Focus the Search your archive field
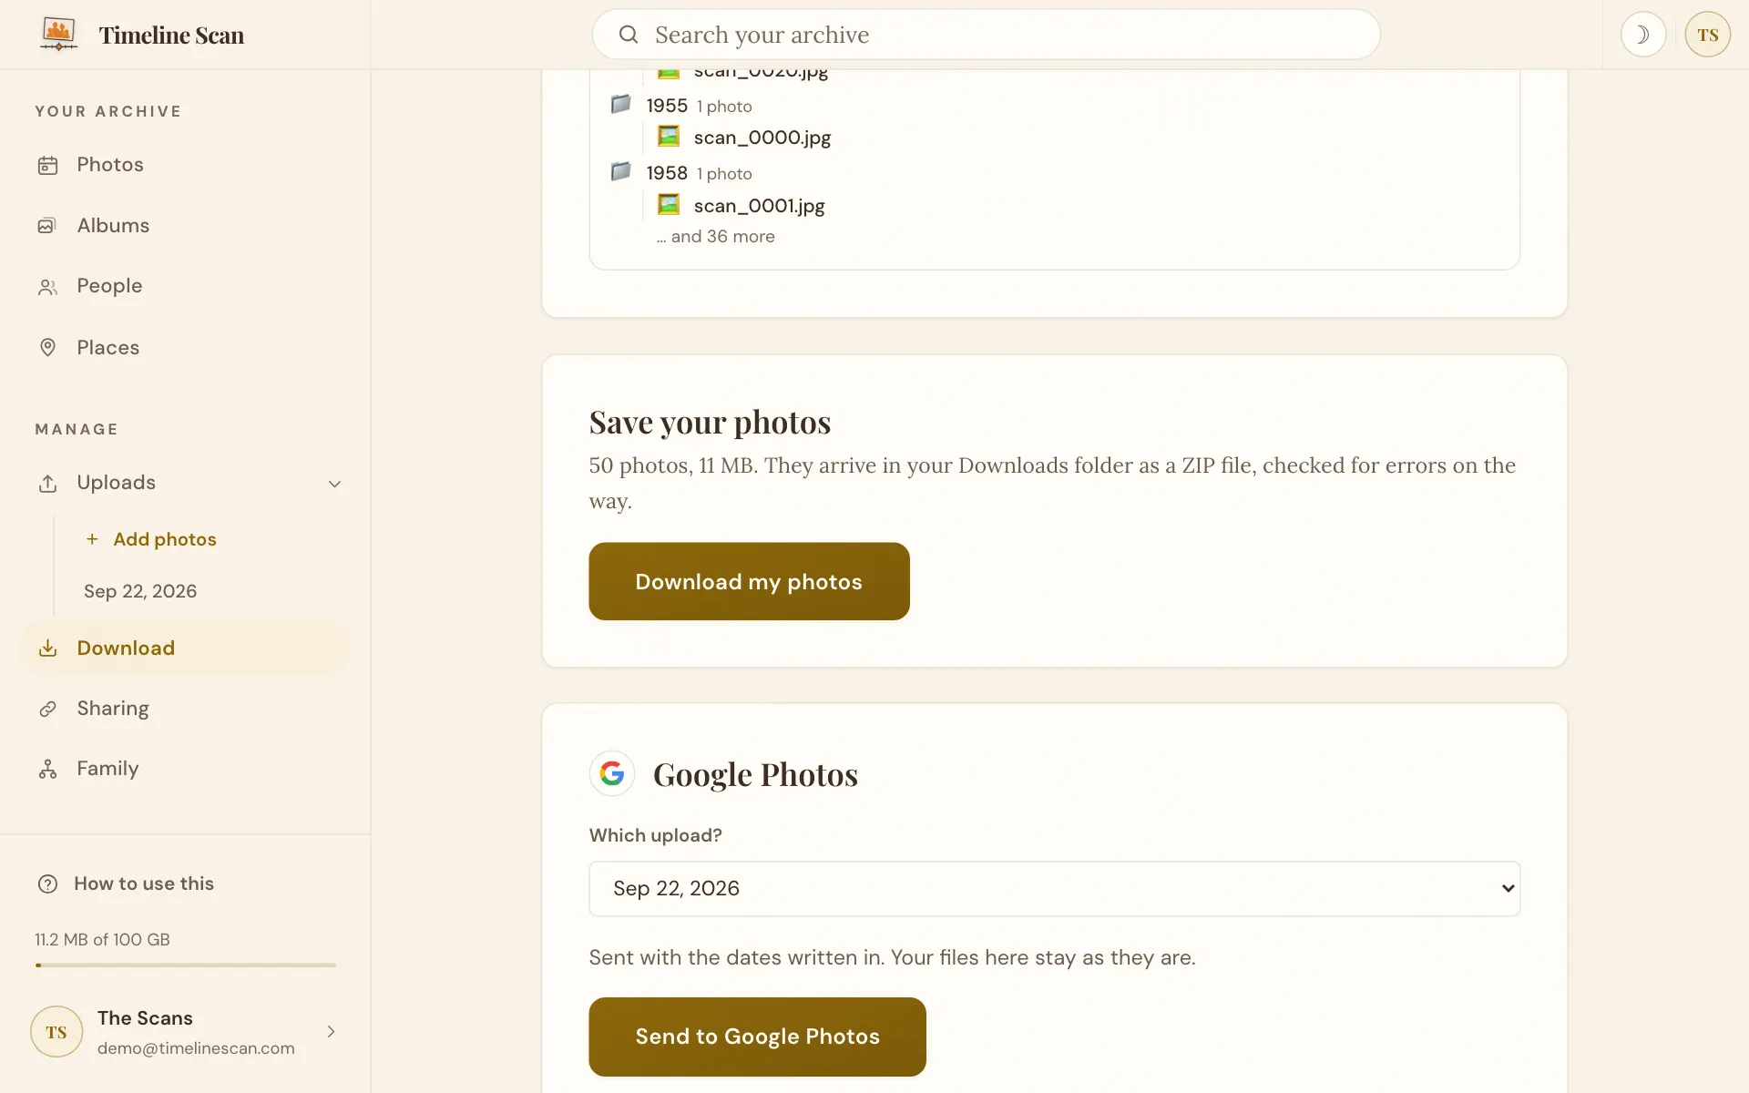Viewport: 1749px width, 1093px height. [x=986, y=35]
